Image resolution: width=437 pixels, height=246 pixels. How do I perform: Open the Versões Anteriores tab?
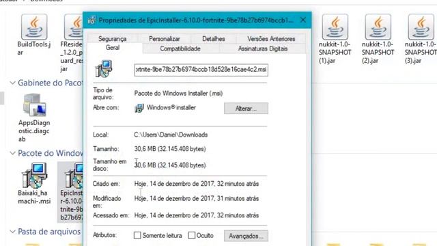tap(271, 39)
